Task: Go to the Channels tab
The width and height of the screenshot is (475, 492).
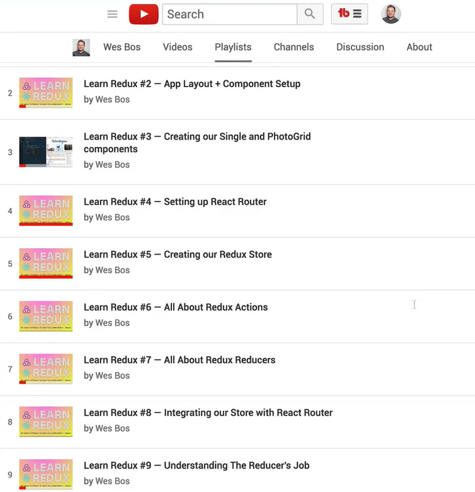Action: click(294, 47)
